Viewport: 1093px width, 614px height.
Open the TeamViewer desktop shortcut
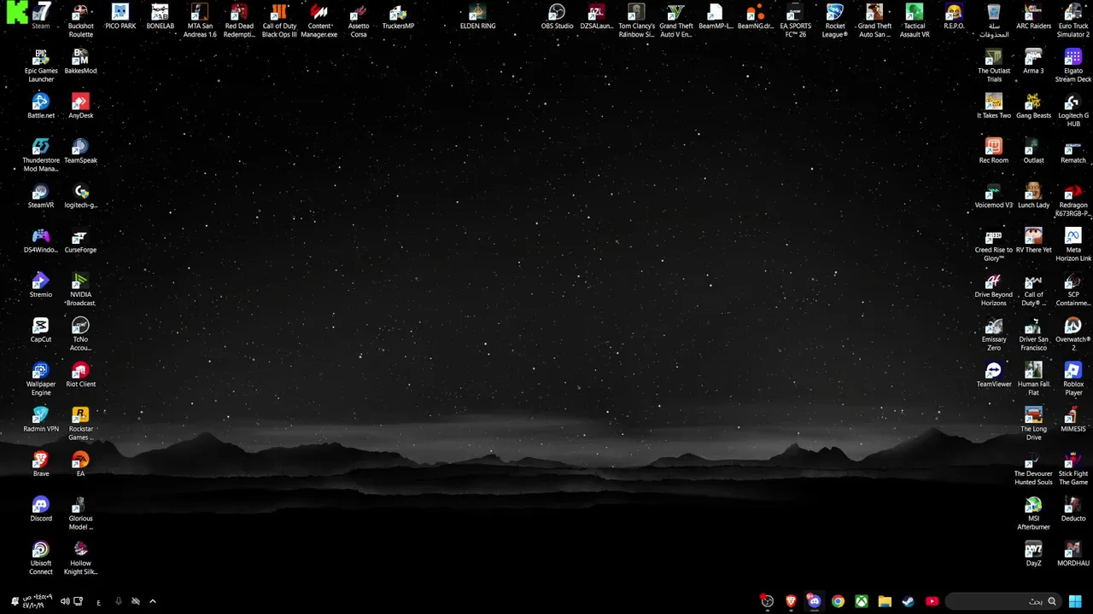[994, 374]
